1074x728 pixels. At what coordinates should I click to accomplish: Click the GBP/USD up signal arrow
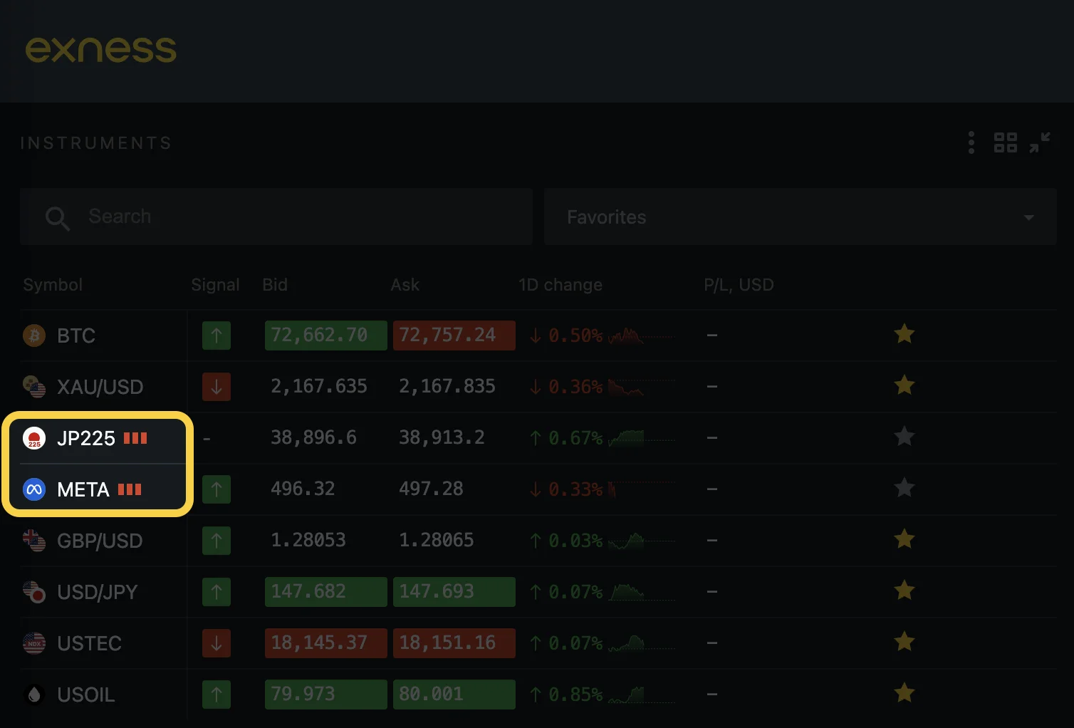[217, 540]
